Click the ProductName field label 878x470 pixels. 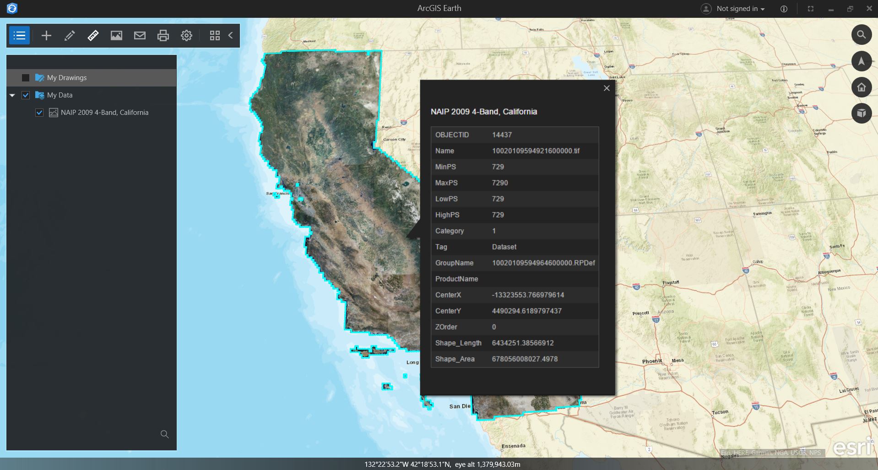pyautogui.click(x=456, y=279)
